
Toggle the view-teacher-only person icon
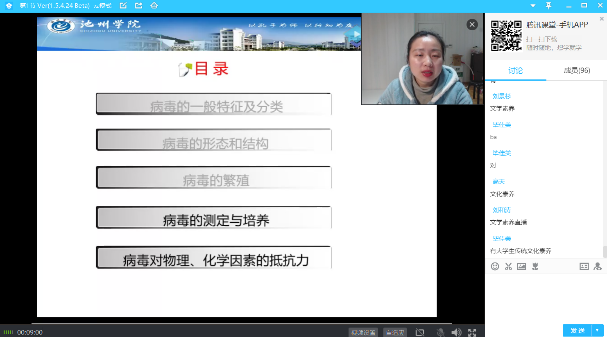598,267
